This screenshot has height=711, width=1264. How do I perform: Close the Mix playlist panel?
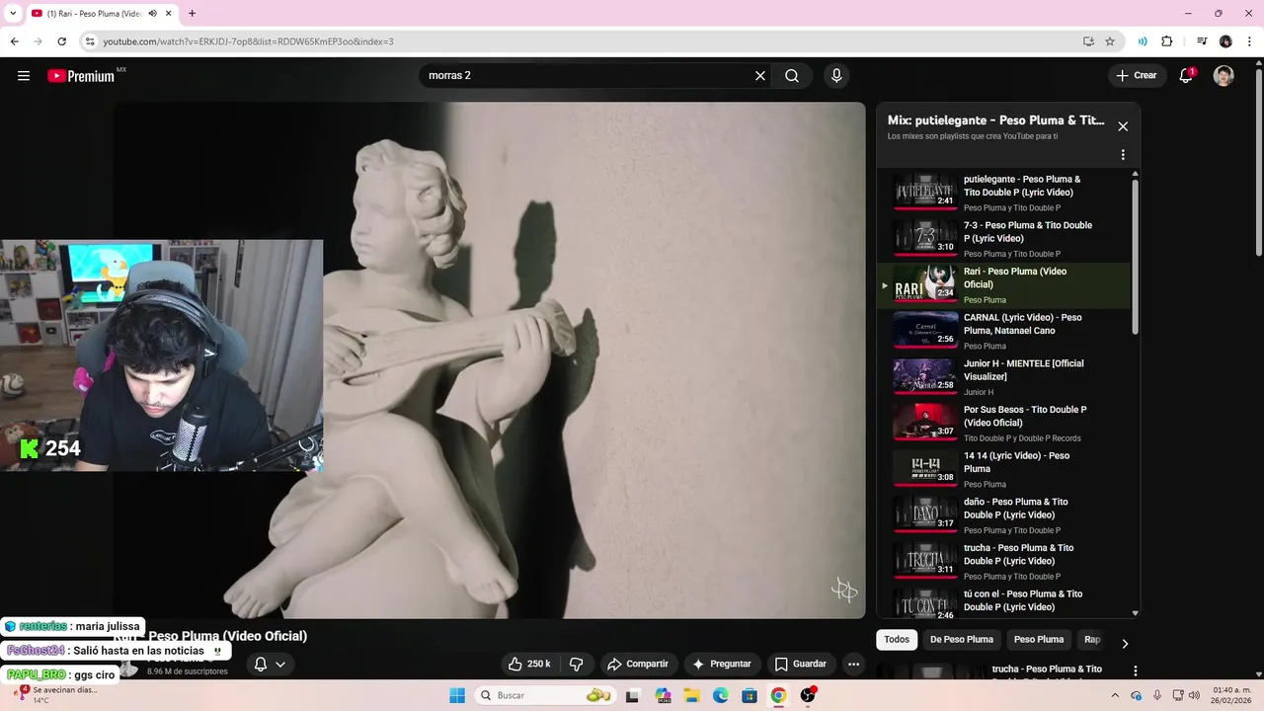[x=1123, y=126]
